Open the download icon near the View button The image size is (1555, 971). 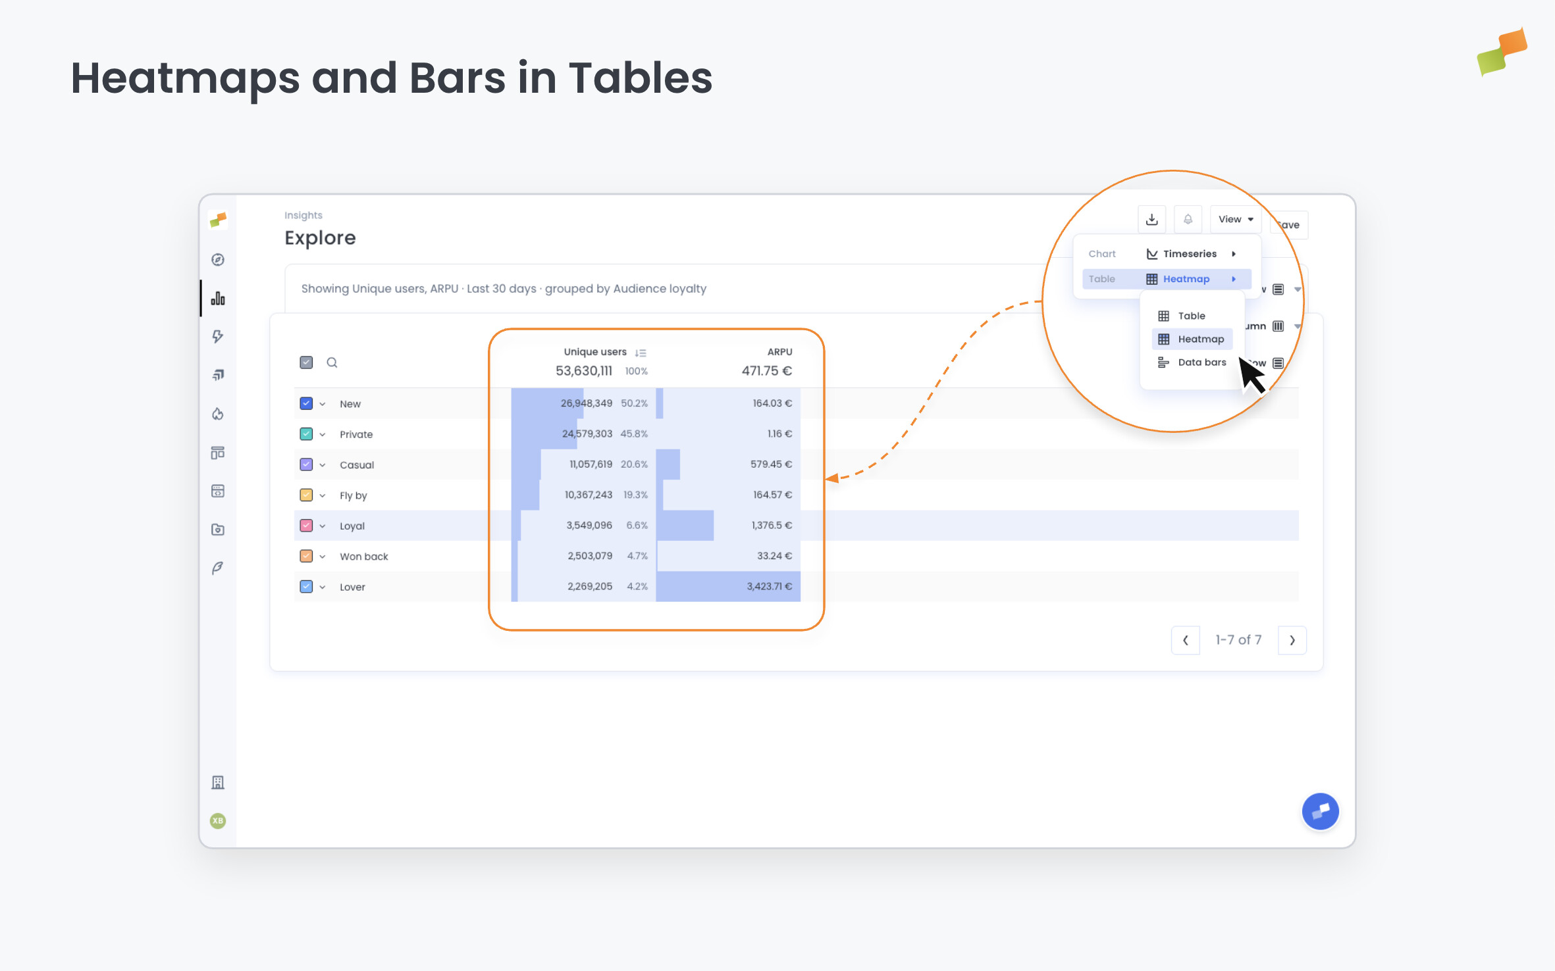(1151, 219)
